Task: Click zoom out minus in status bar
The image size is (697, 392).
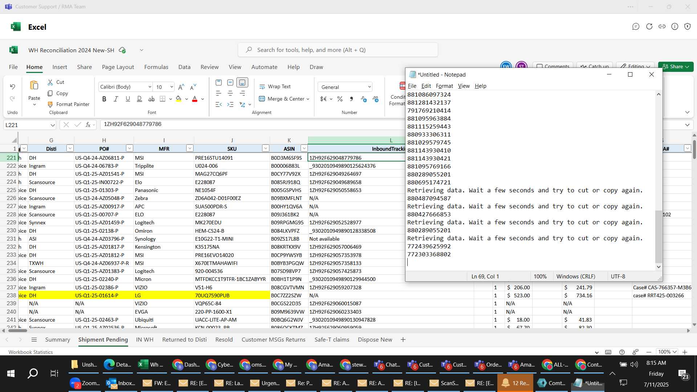Action: [x=649, y=352]
